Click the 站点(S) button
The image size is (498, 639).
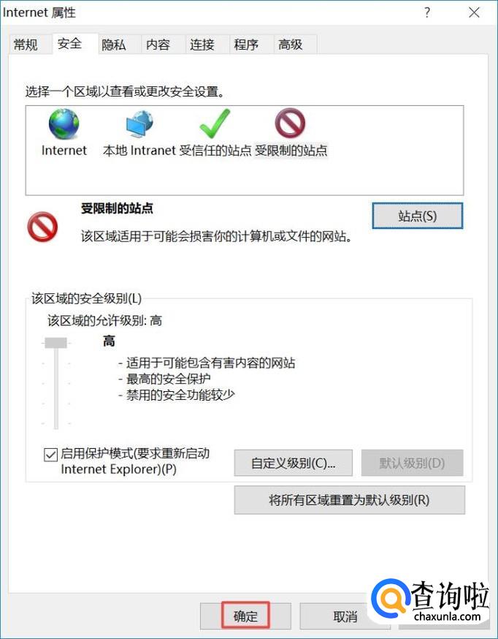[x=418, y=216]
